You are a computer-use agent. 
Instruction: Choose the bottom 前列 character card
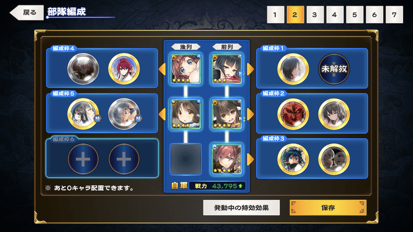(x=227, y=159)
